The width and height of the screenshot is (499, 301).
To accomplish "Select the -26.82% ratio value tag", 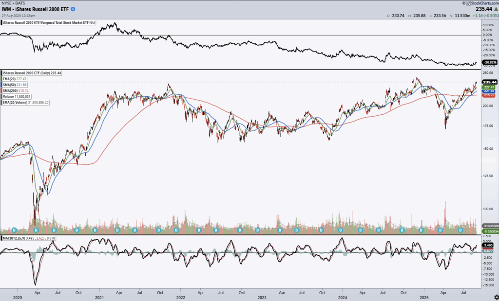I will pos(489,63).
